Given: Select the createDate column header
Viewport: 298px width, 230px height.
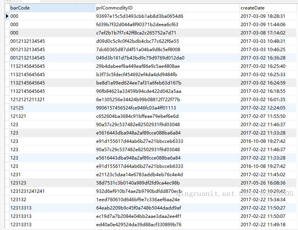Looking at the screenshot, I should 252,8.
